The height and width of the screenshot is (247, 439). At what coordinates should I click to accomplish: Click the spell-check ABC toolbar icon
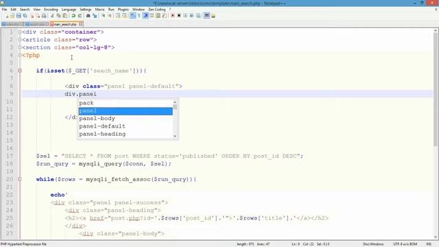206,16
